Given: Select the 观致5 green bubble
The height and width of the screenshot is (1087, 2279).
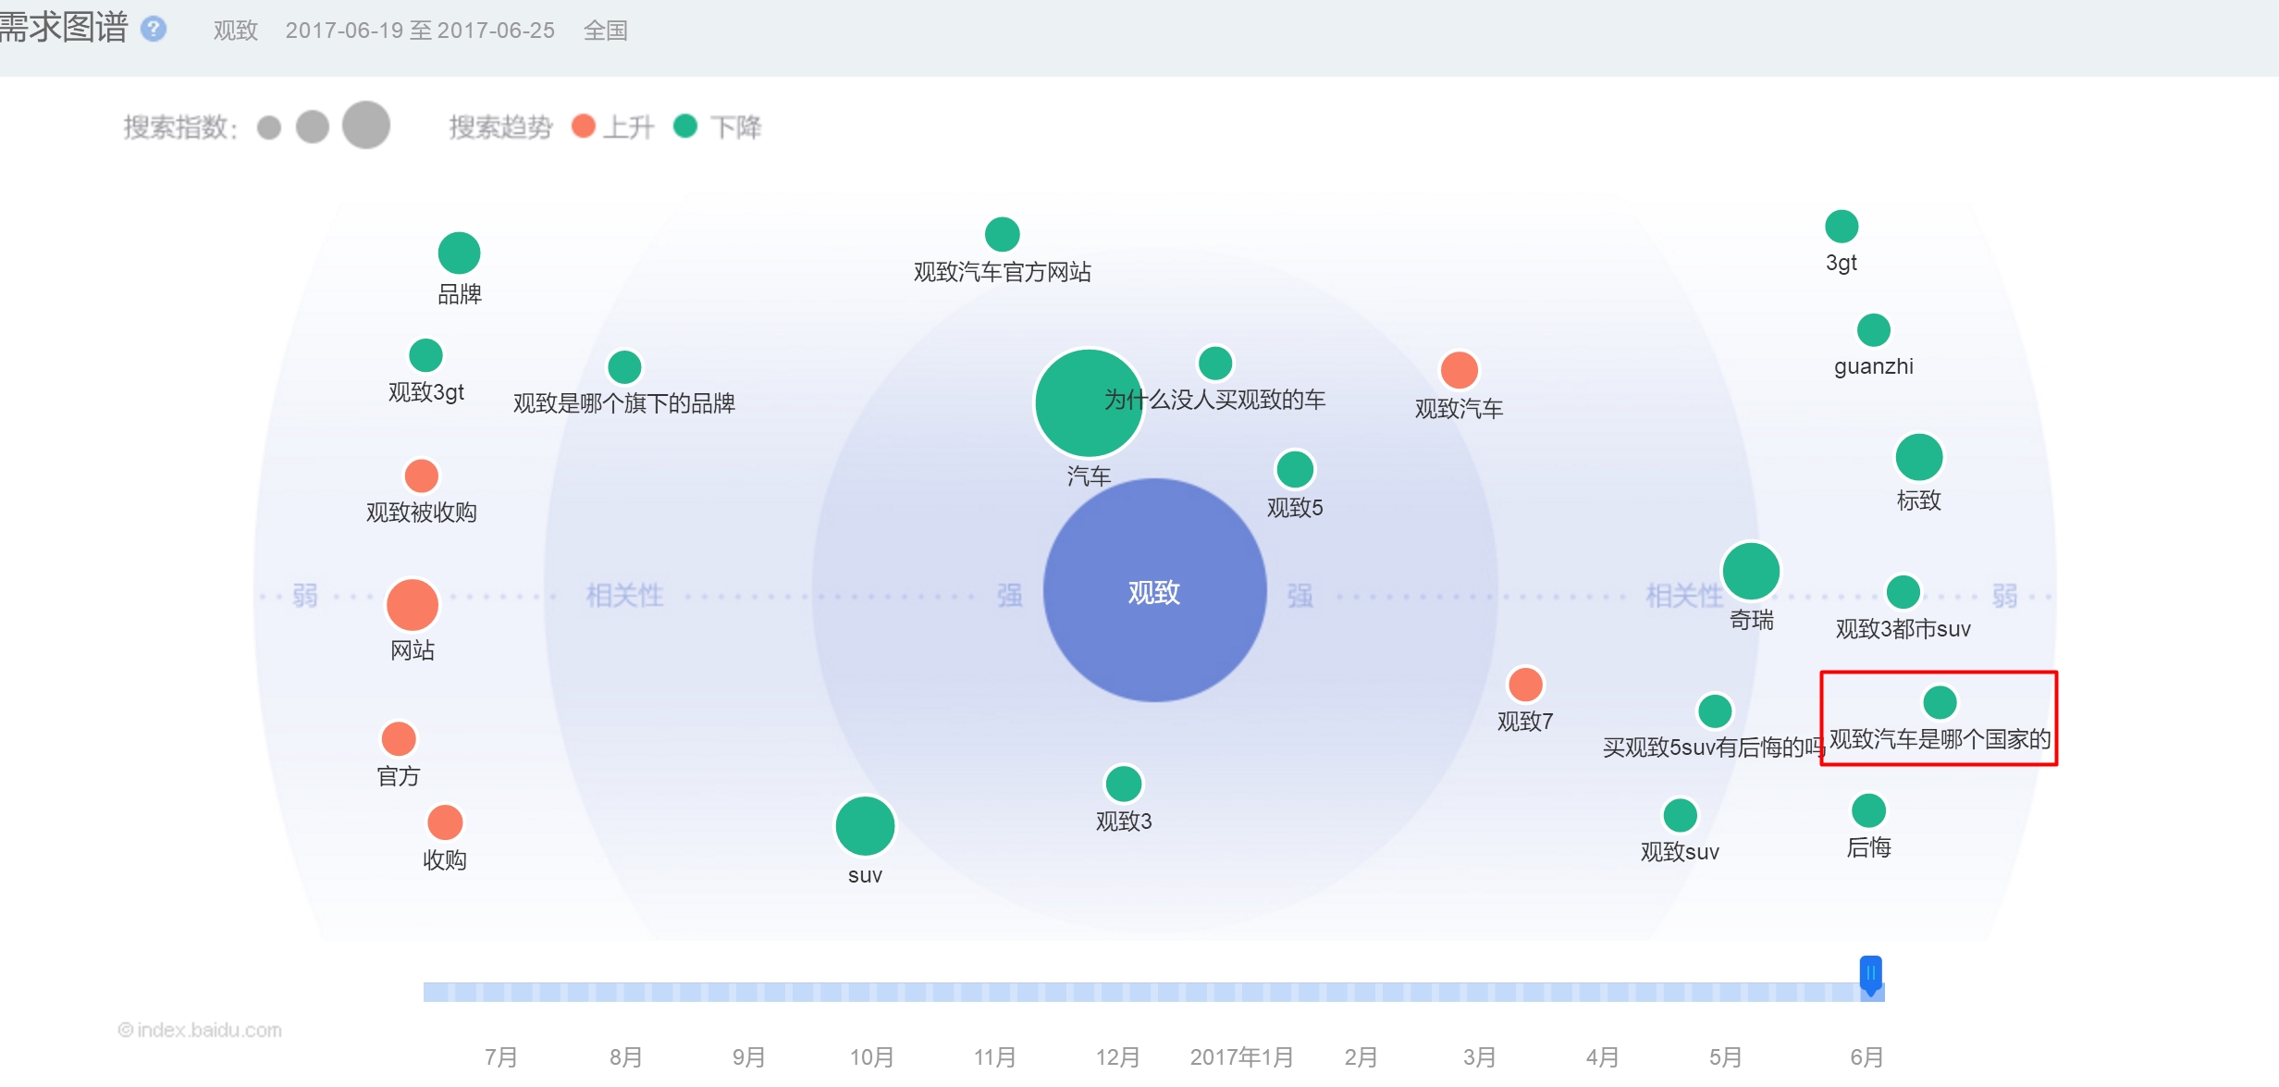Looking at the screenshot, I should 1295,470.
